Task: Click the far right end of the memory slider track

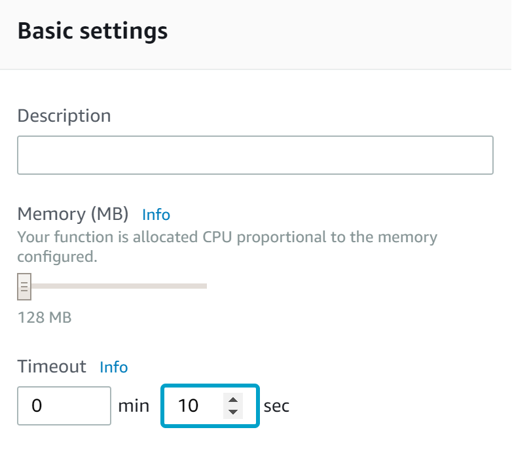Action: [x=204, y=286]
